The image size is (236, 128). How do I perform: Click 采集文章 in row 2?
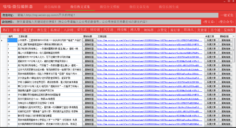211,44
